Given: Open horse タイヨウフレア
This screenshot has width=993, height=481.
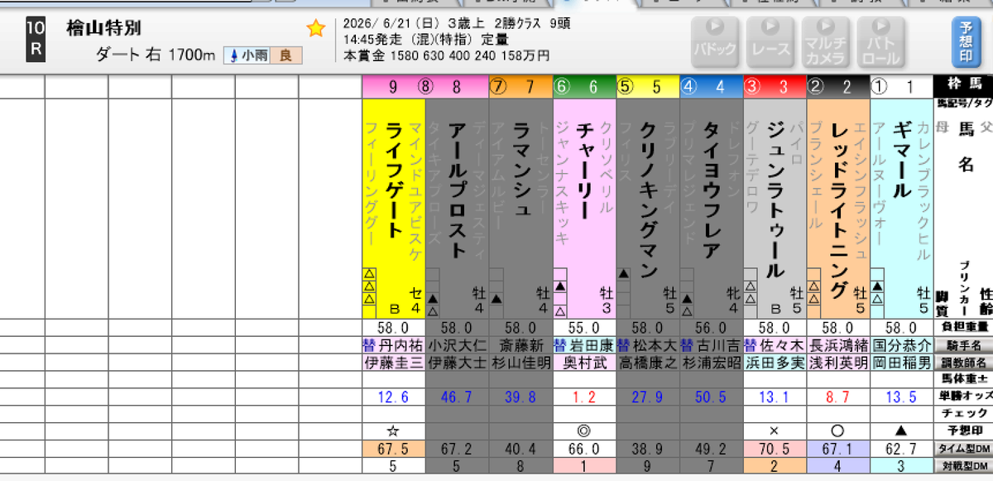Looking at the screenshot, I should 712,190.
